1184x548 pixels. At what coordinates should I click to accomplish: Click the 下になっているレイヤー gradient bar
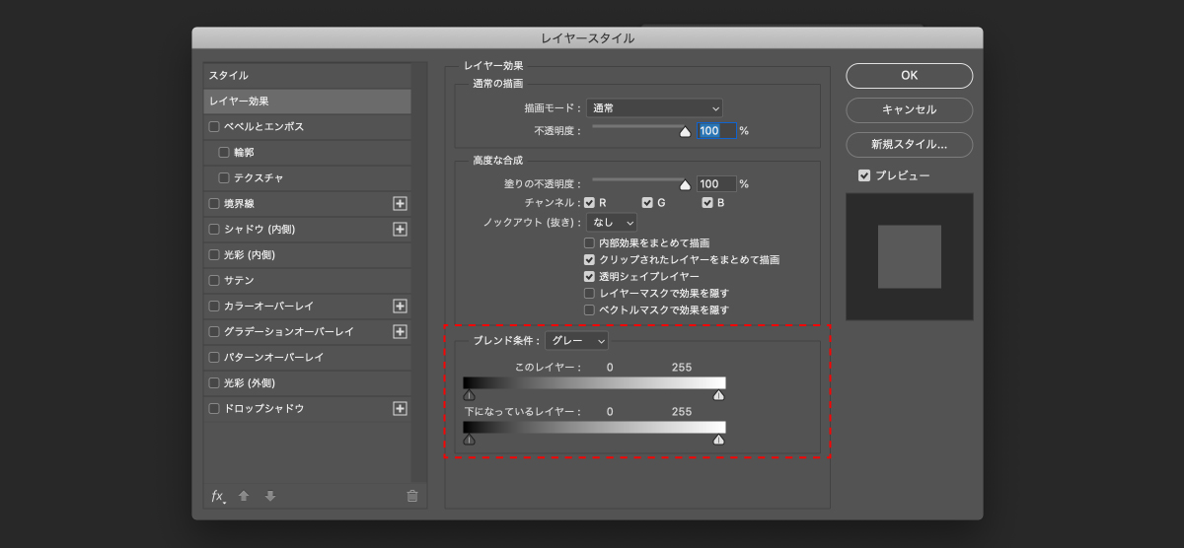(594, 428)
